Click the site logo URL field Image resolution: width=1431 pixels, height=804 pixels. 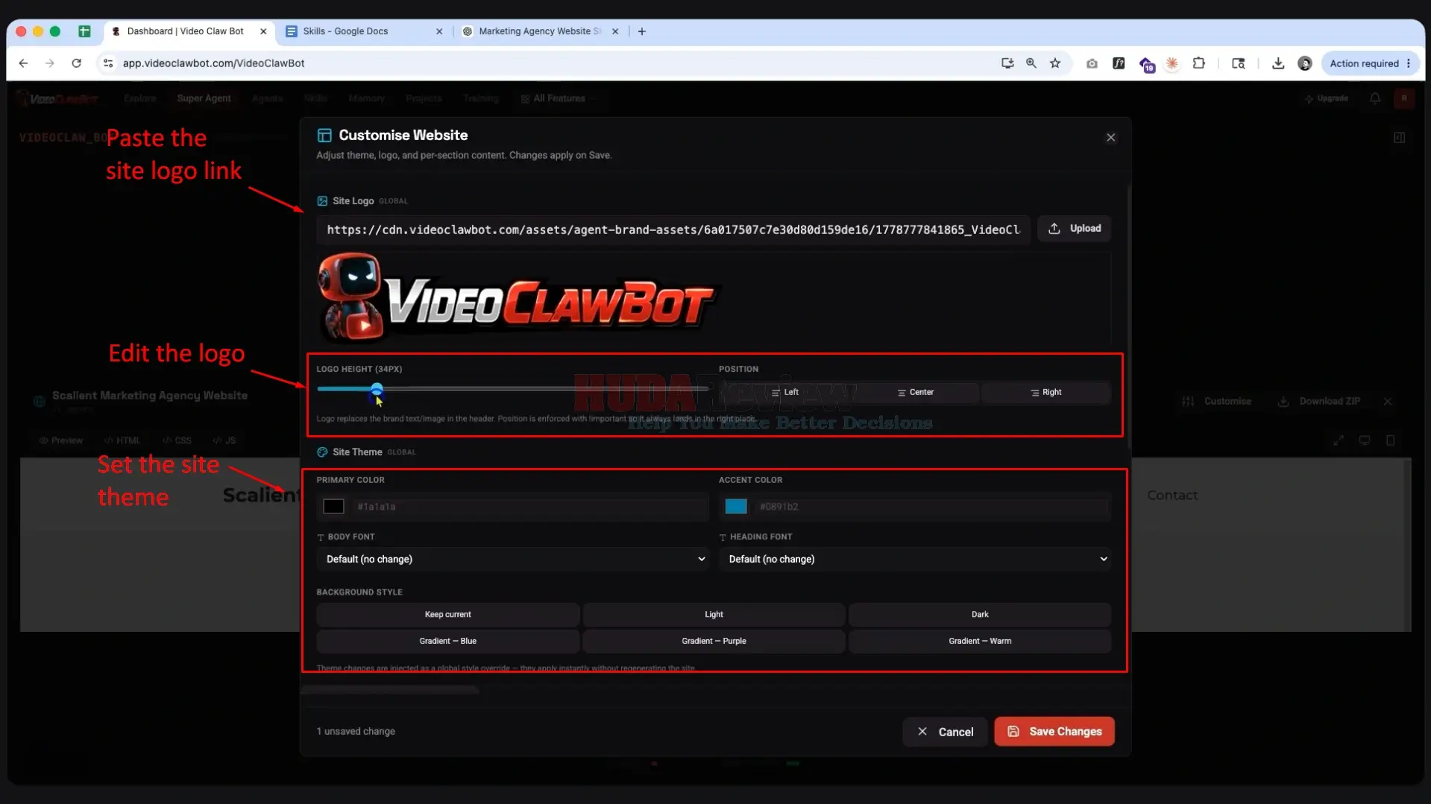[673, 230]
